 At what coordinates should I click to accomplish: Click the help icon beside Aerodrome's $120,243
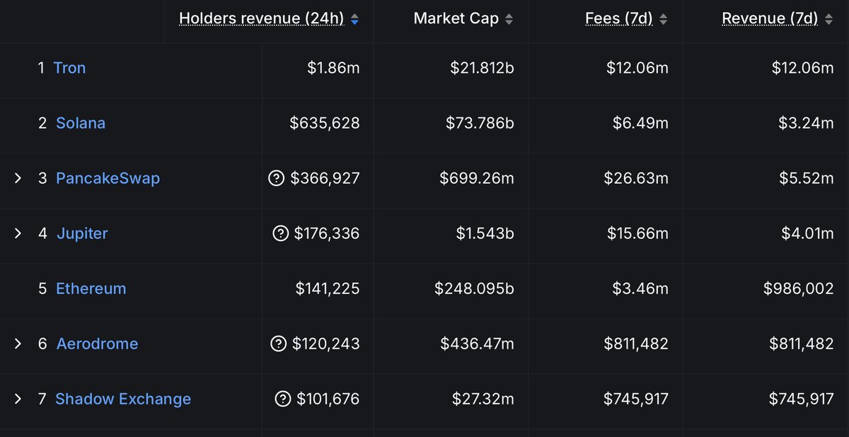tap(279, 344)
